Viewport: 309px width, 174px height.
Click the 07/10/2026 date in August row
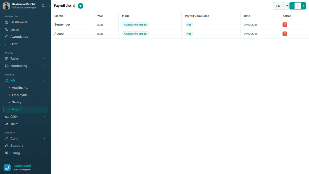point(251,34)
